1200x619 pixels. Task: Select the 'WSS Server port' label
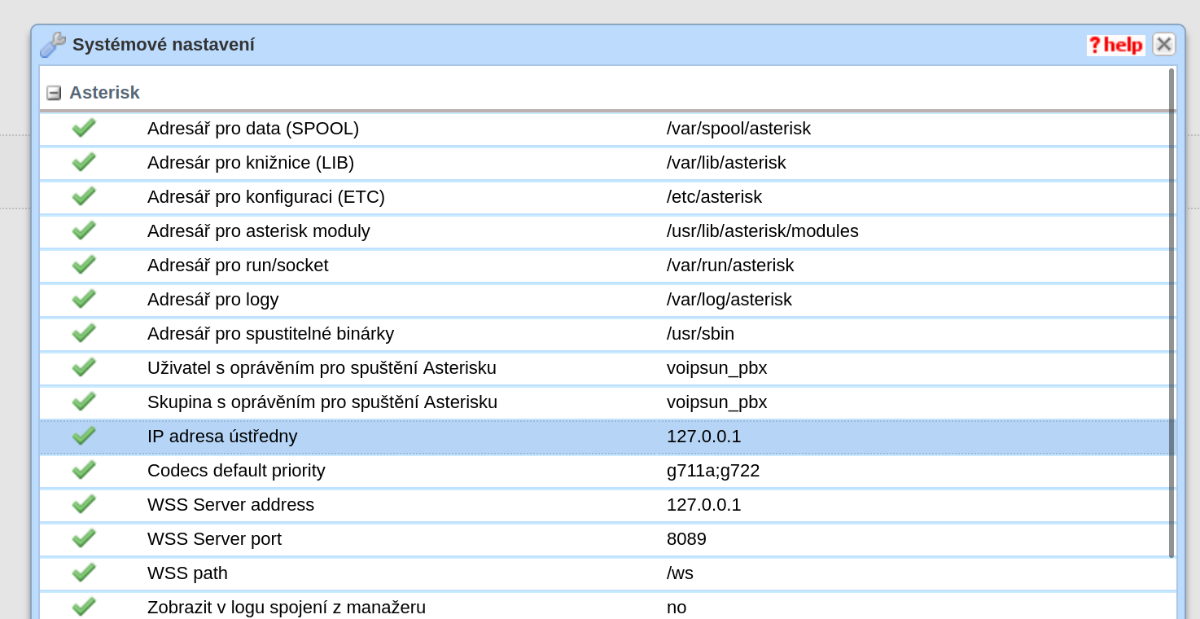pos(214,539)
